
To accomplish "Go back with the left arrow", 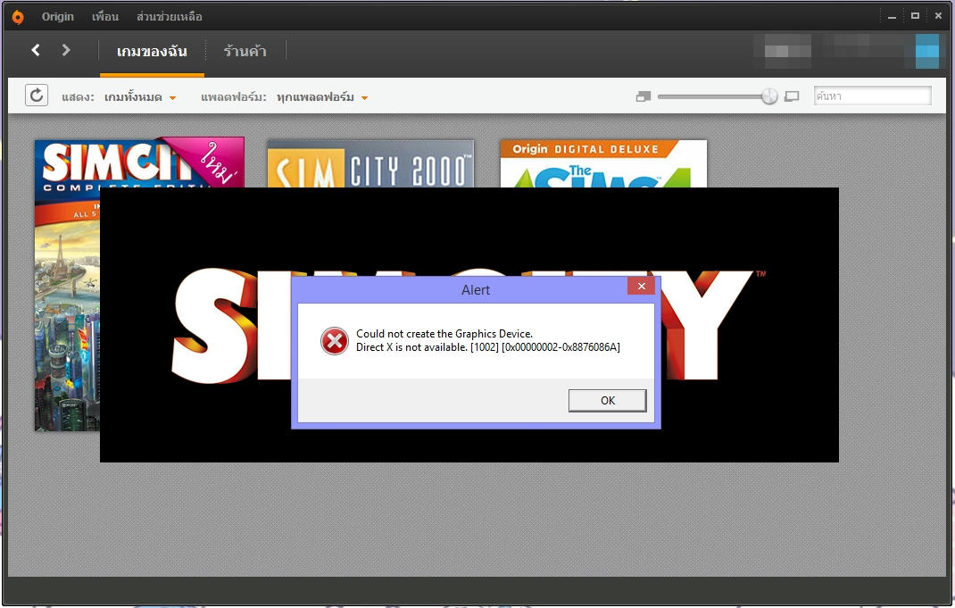I will (36, 50).
